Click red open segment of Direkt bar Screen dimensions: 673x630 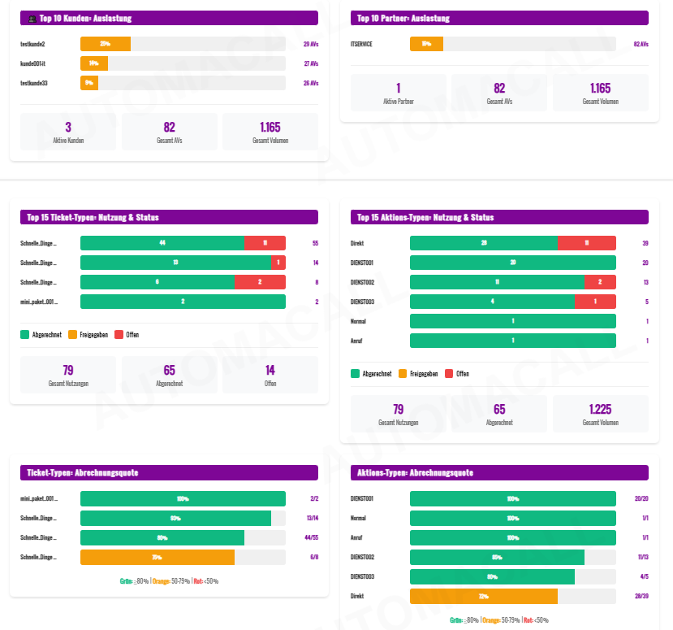[586, 243]
